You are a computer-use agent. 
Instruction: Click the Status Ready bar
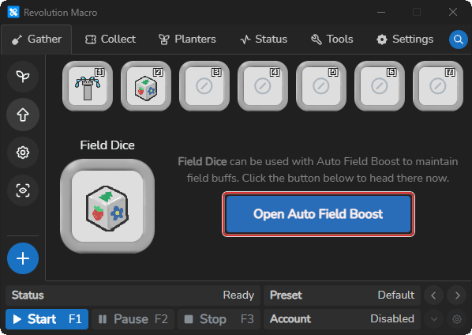tap(133, 295)
